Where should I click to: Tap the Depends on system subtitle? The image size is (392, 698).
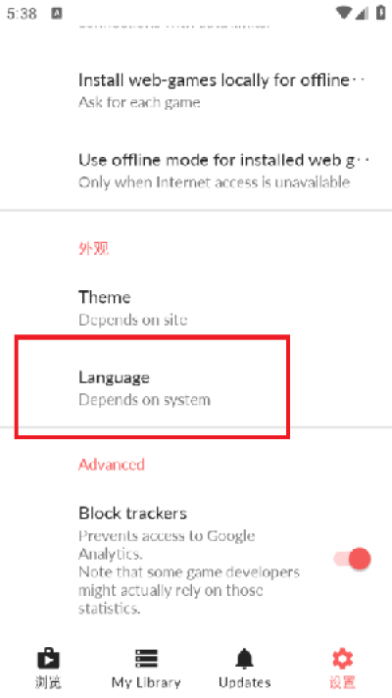coord(144,400)
